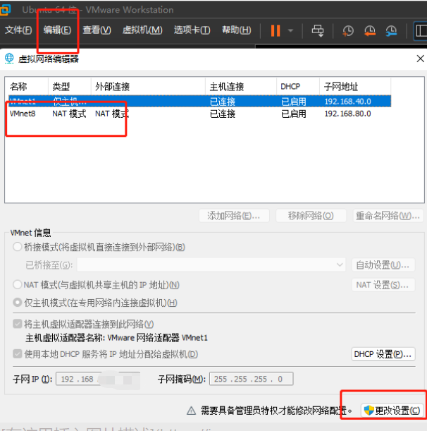The height and width of the screenshot is (431, 427).
Task: Click the 重命名网络(W)... button
Action: (x=388, y=216)
